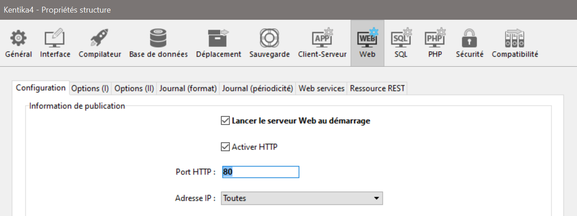The width and height of the screenshot is (577, 216).
Task: Select the Web settings icon
Action: click(x=367, y=44)
